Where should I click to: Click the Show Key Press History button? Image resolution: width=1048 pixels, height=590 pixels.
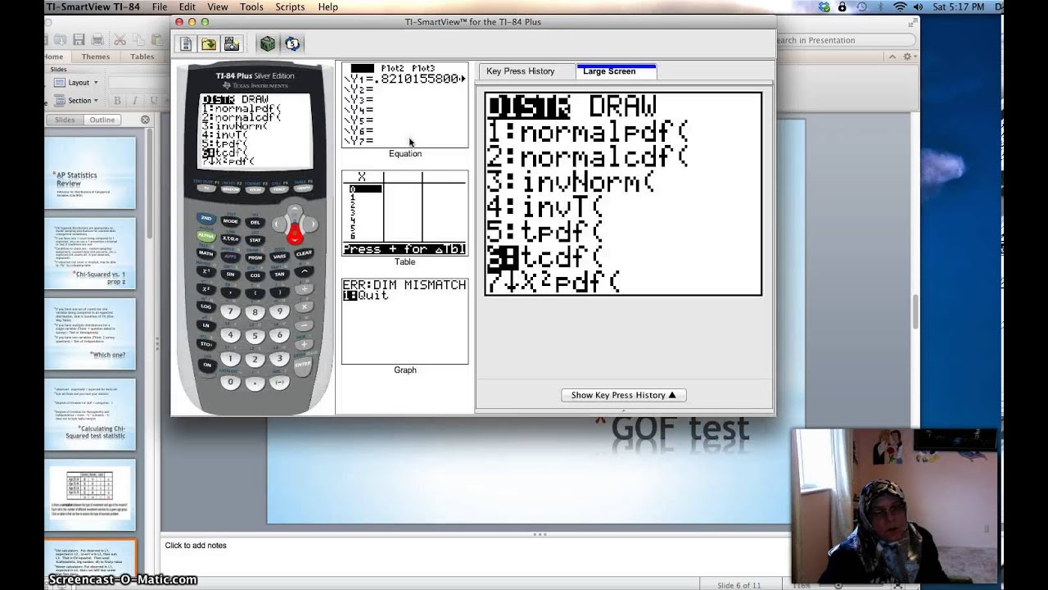[624, 395]
